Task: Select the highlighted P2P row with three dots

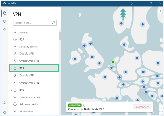Action: click(x=34, y=68)
